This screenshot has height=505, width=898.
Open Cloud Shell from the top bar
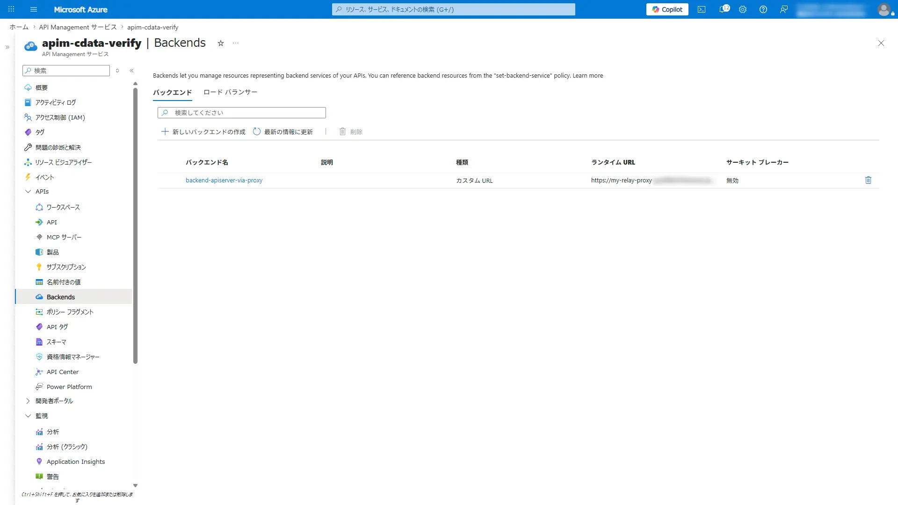tap(702, 9)
